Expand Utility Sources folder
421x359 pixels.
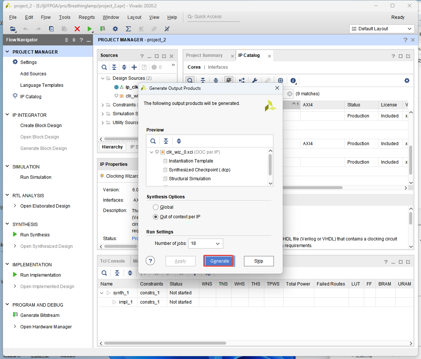[x=102, y=123]
